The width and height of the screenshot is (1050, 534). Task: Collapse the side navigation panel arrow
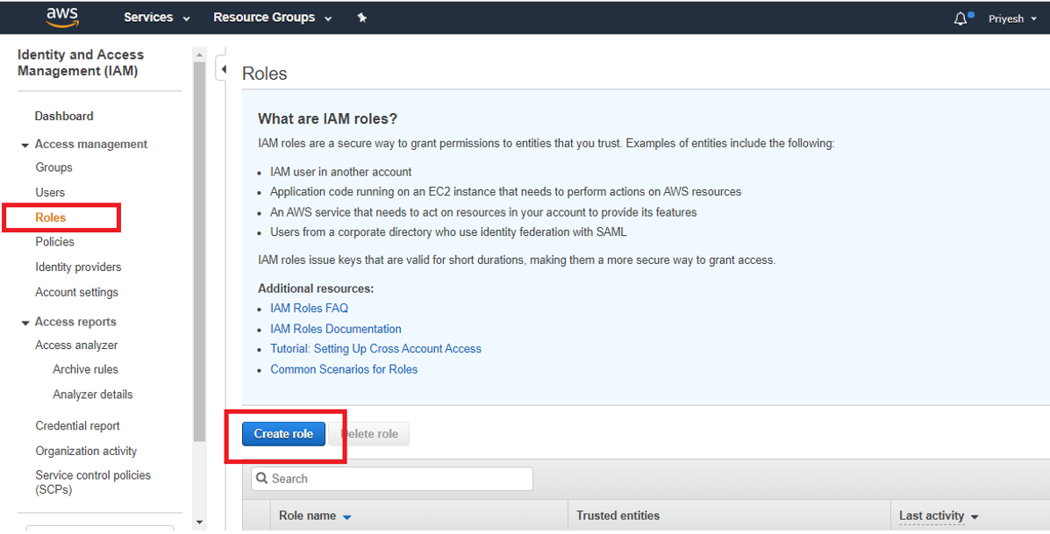224,69
